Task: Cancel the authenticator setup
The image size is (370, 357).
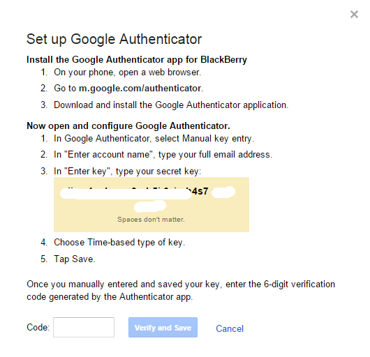Action: click(x=230, y=328)
